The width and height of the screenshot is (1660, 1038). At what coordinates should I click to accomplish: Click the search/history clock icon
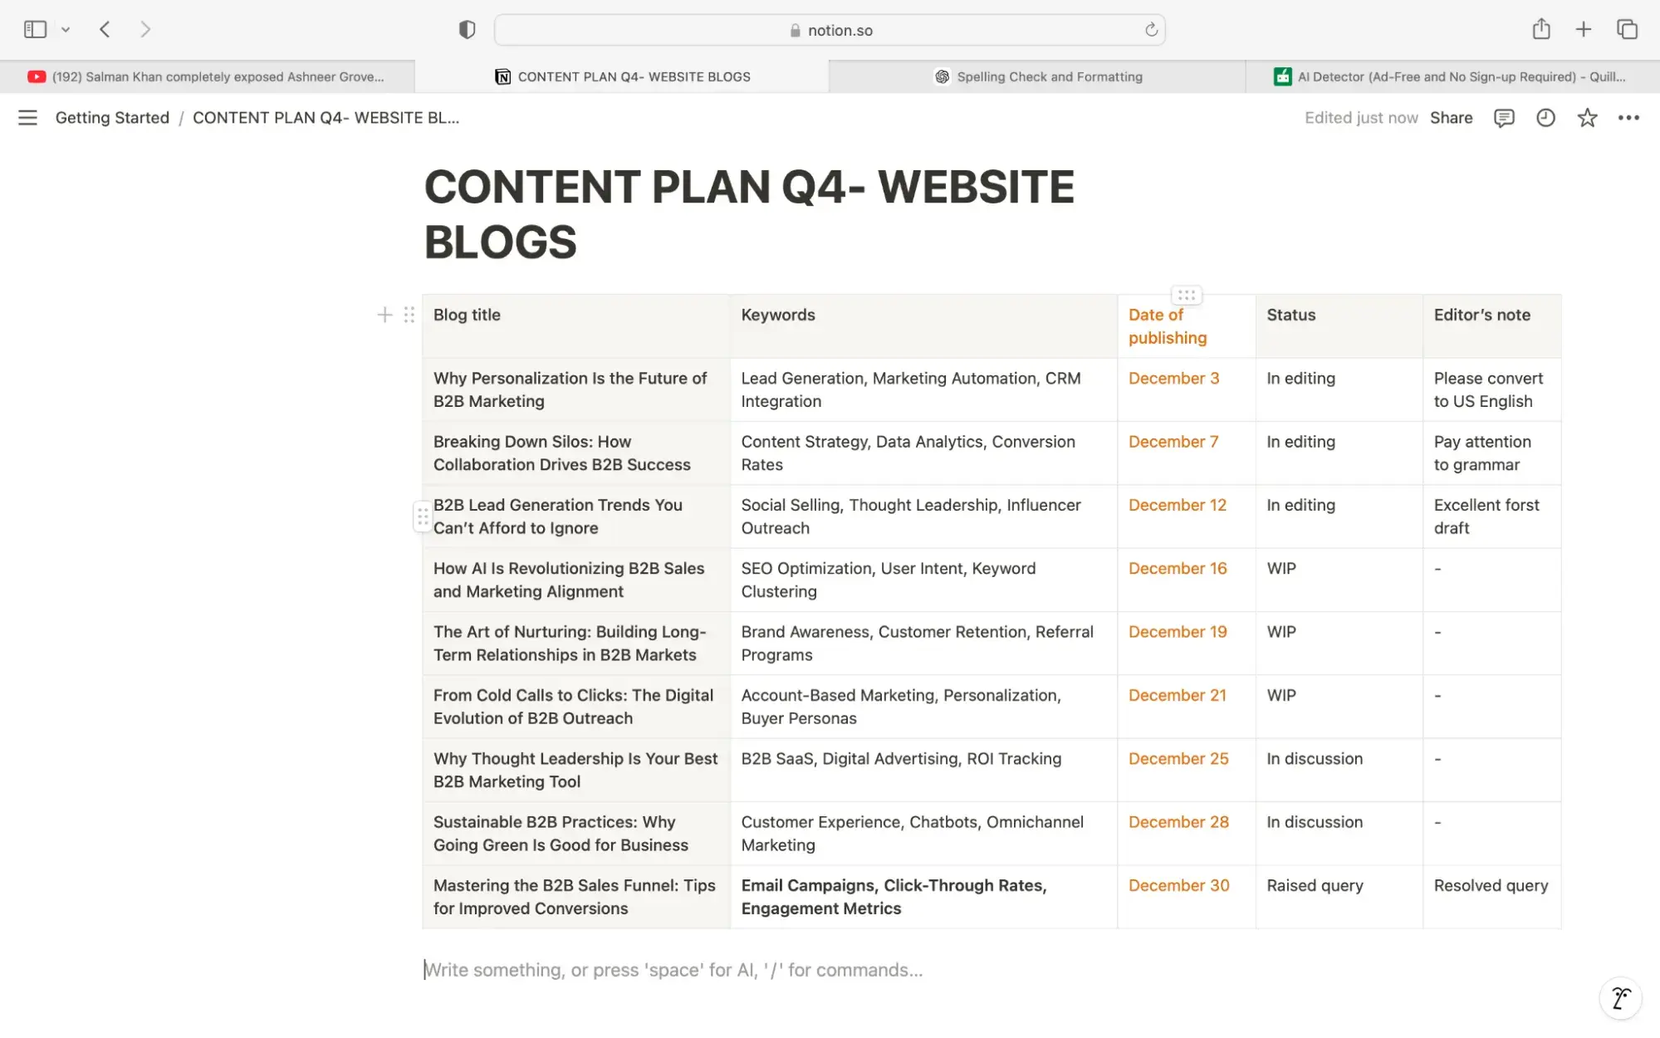point(1545,119)
